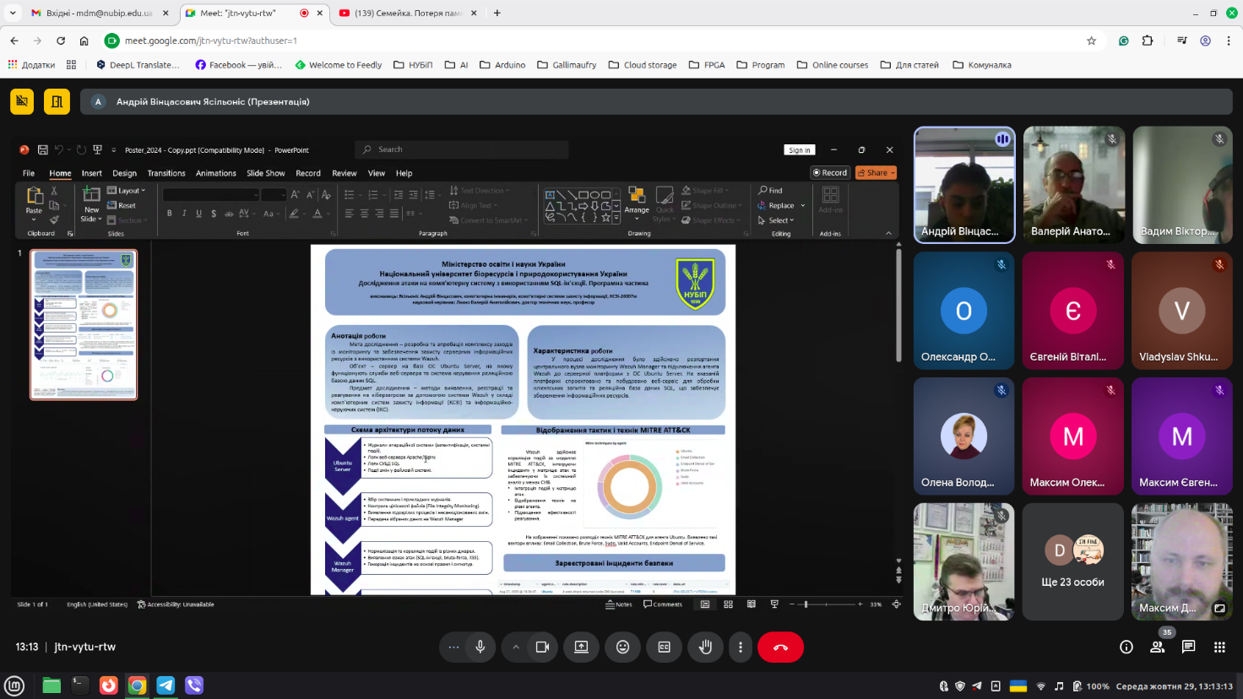Raise your hand in the meeting

[705, 647]
